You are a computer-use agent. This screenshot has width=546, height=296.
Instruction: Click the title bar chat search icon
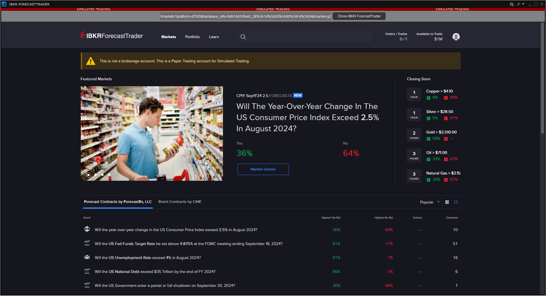(x=512, y=4)
